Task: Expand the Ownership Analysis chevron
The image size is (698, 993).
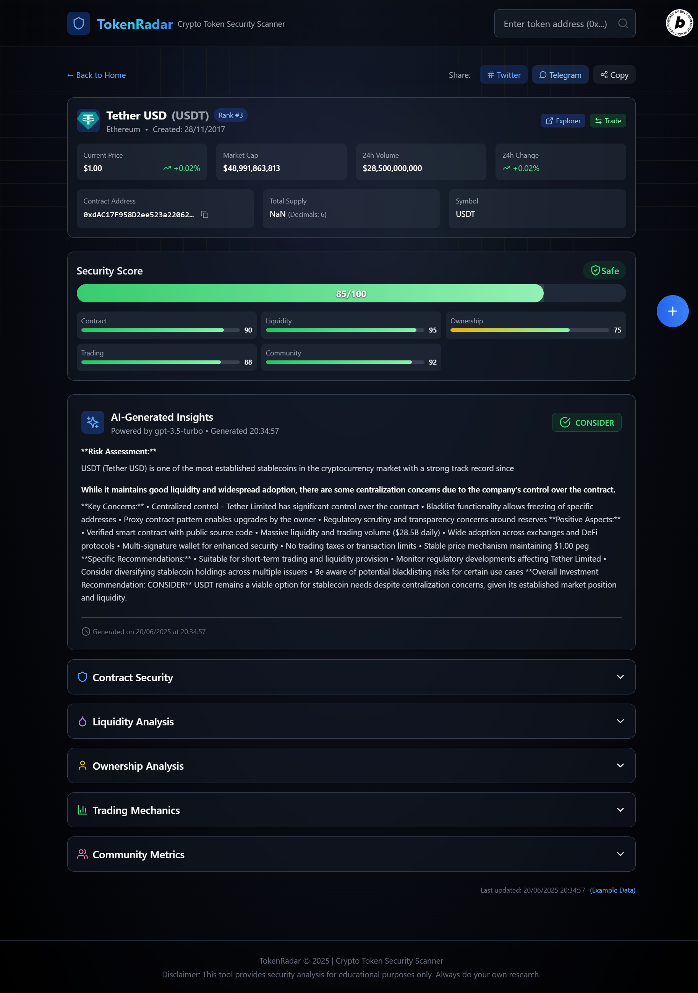Action: pyautogui.click(x=620, y=765)
